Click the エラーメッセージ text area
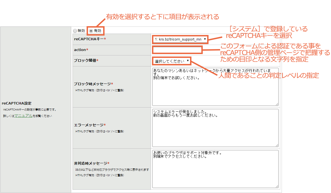 pyautogui.click(x=215, y=128)
